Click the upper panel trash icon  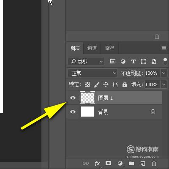(157, 36)
